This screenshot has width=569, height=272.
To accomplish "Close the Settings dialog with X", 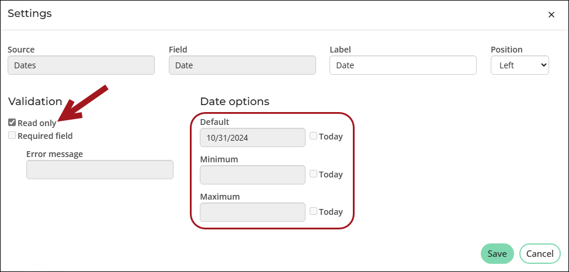I will [x=551, y=15].
